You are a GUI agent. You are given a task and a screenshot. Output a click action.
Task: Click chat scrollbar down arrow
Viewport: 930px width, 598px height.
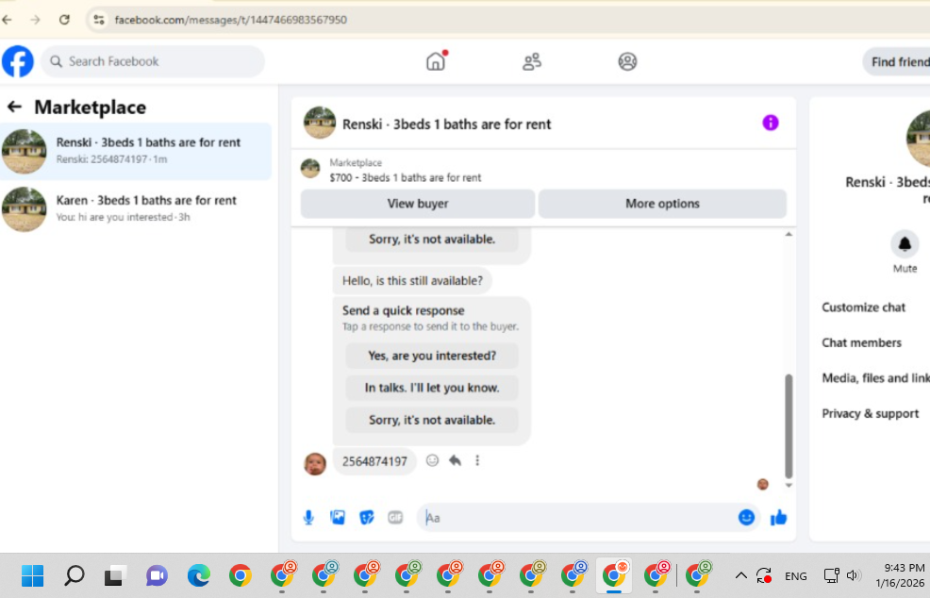789,485
